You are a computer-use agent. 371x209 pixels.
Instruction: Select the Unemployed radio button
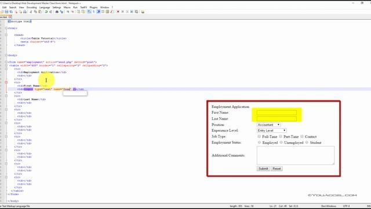tap(281, 142)
